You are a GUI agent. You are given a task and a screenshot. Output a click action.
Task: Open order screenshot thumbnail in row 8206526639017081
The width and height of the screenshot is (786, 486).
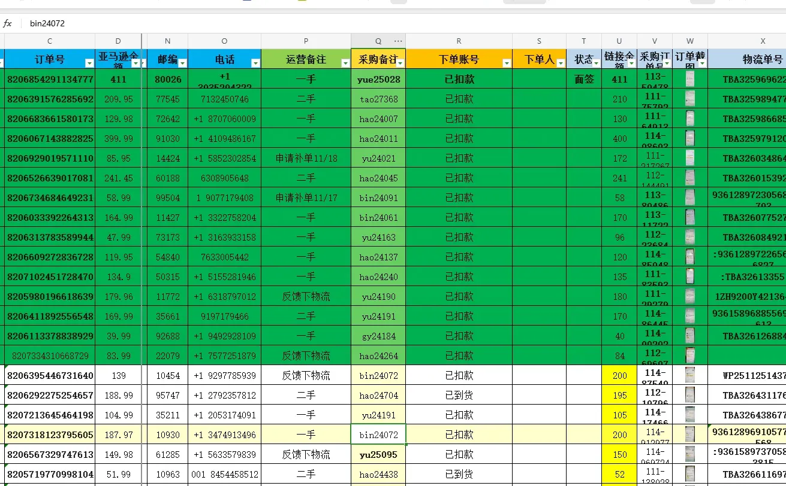690,178
